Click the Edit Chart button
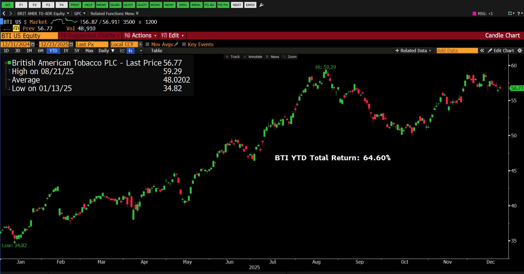The width and height of the screenshot is (524, 274). point(501,51)
